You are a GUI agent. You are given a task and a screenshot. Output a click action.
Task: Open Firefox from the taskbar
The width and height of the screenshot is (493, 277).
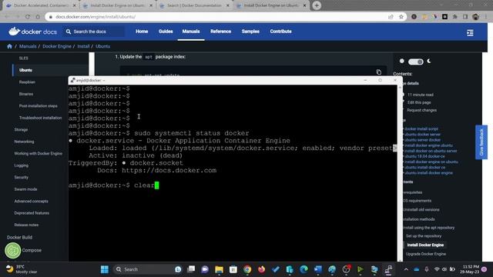coord(261,269)
